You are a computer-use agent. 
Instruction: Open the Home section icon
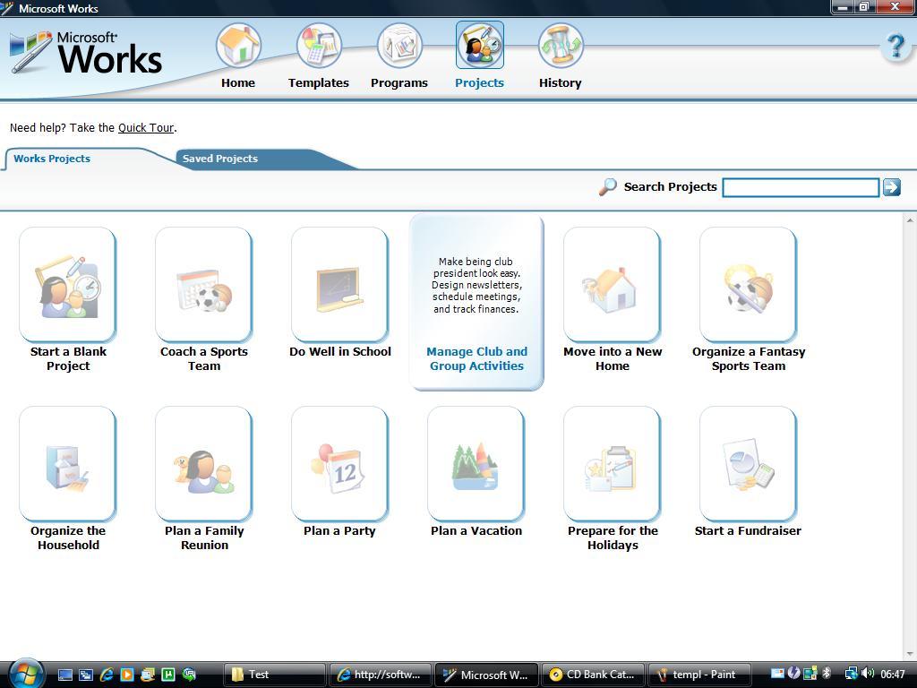pyautogui.click(x=238, y=46)
